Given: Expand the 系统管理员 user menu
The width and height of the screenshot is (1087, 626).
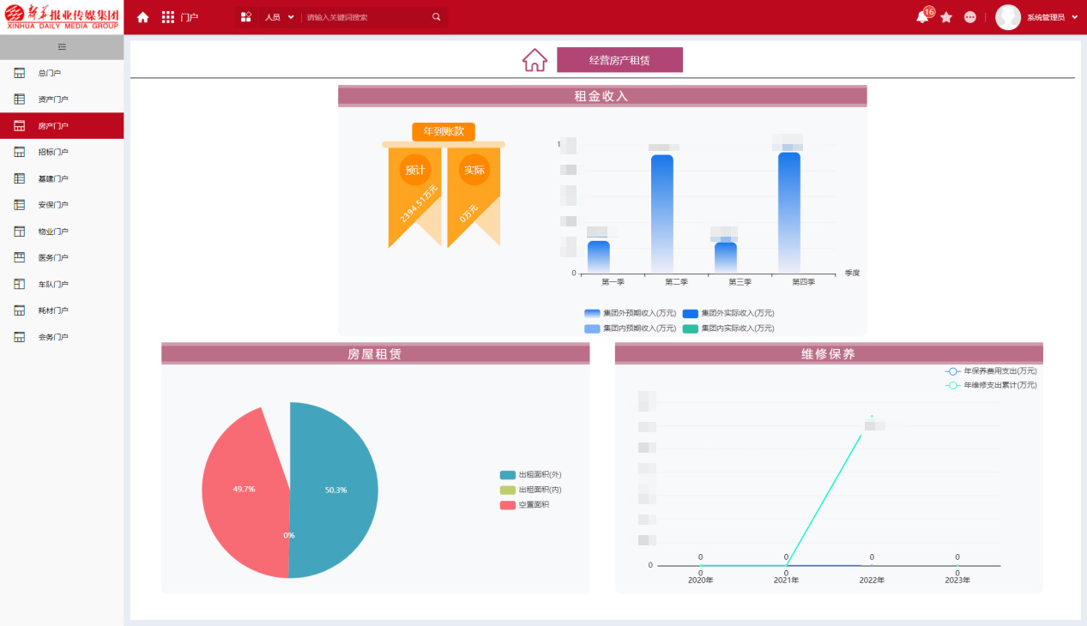Looking at the screenshot, I should click(x=1052, y=17).
